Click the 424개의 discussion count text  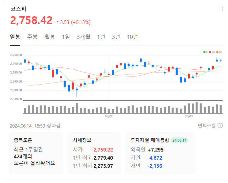(23, 156)
